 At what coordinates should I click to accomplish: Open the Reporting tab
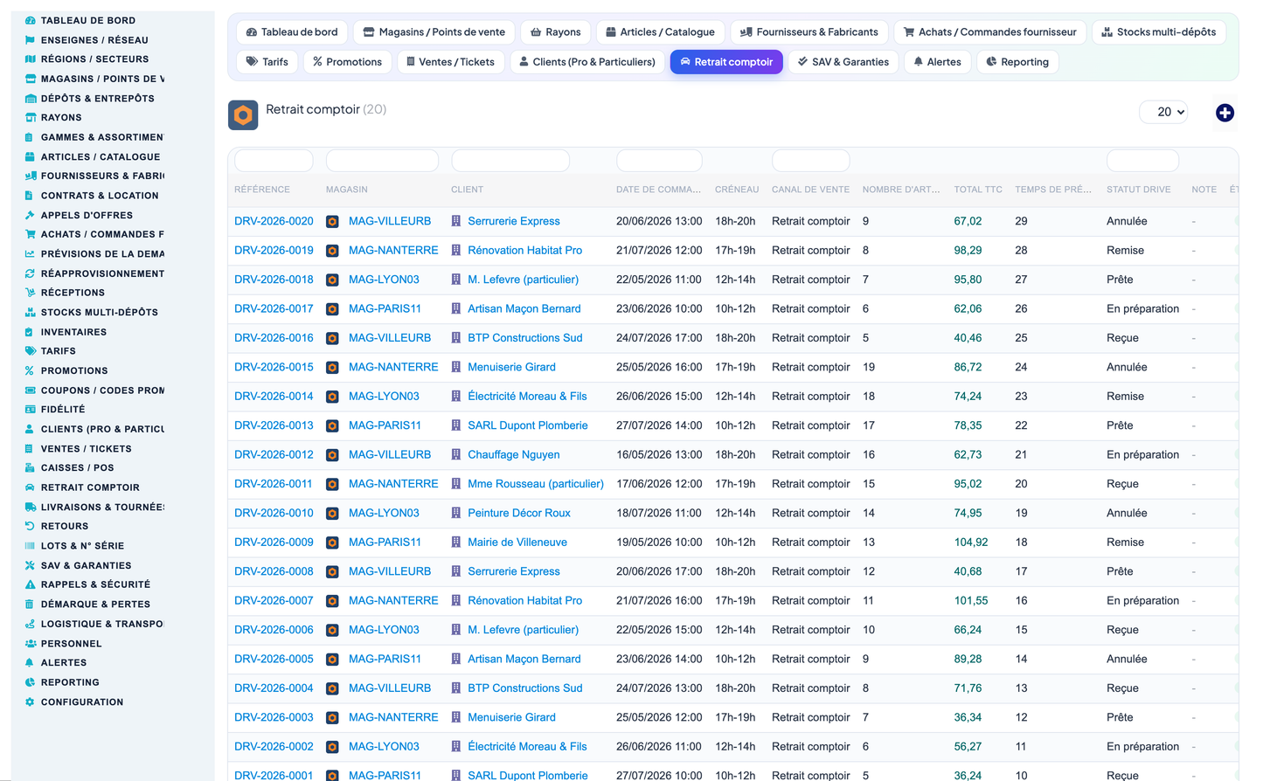pos(1017,62)
